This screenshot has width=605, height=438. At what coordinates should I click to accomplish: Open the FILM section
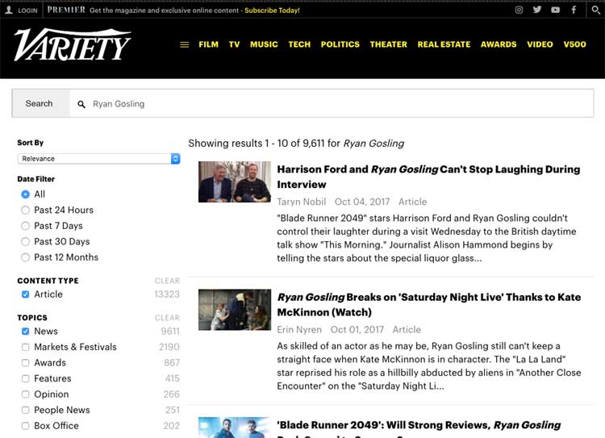208,44
